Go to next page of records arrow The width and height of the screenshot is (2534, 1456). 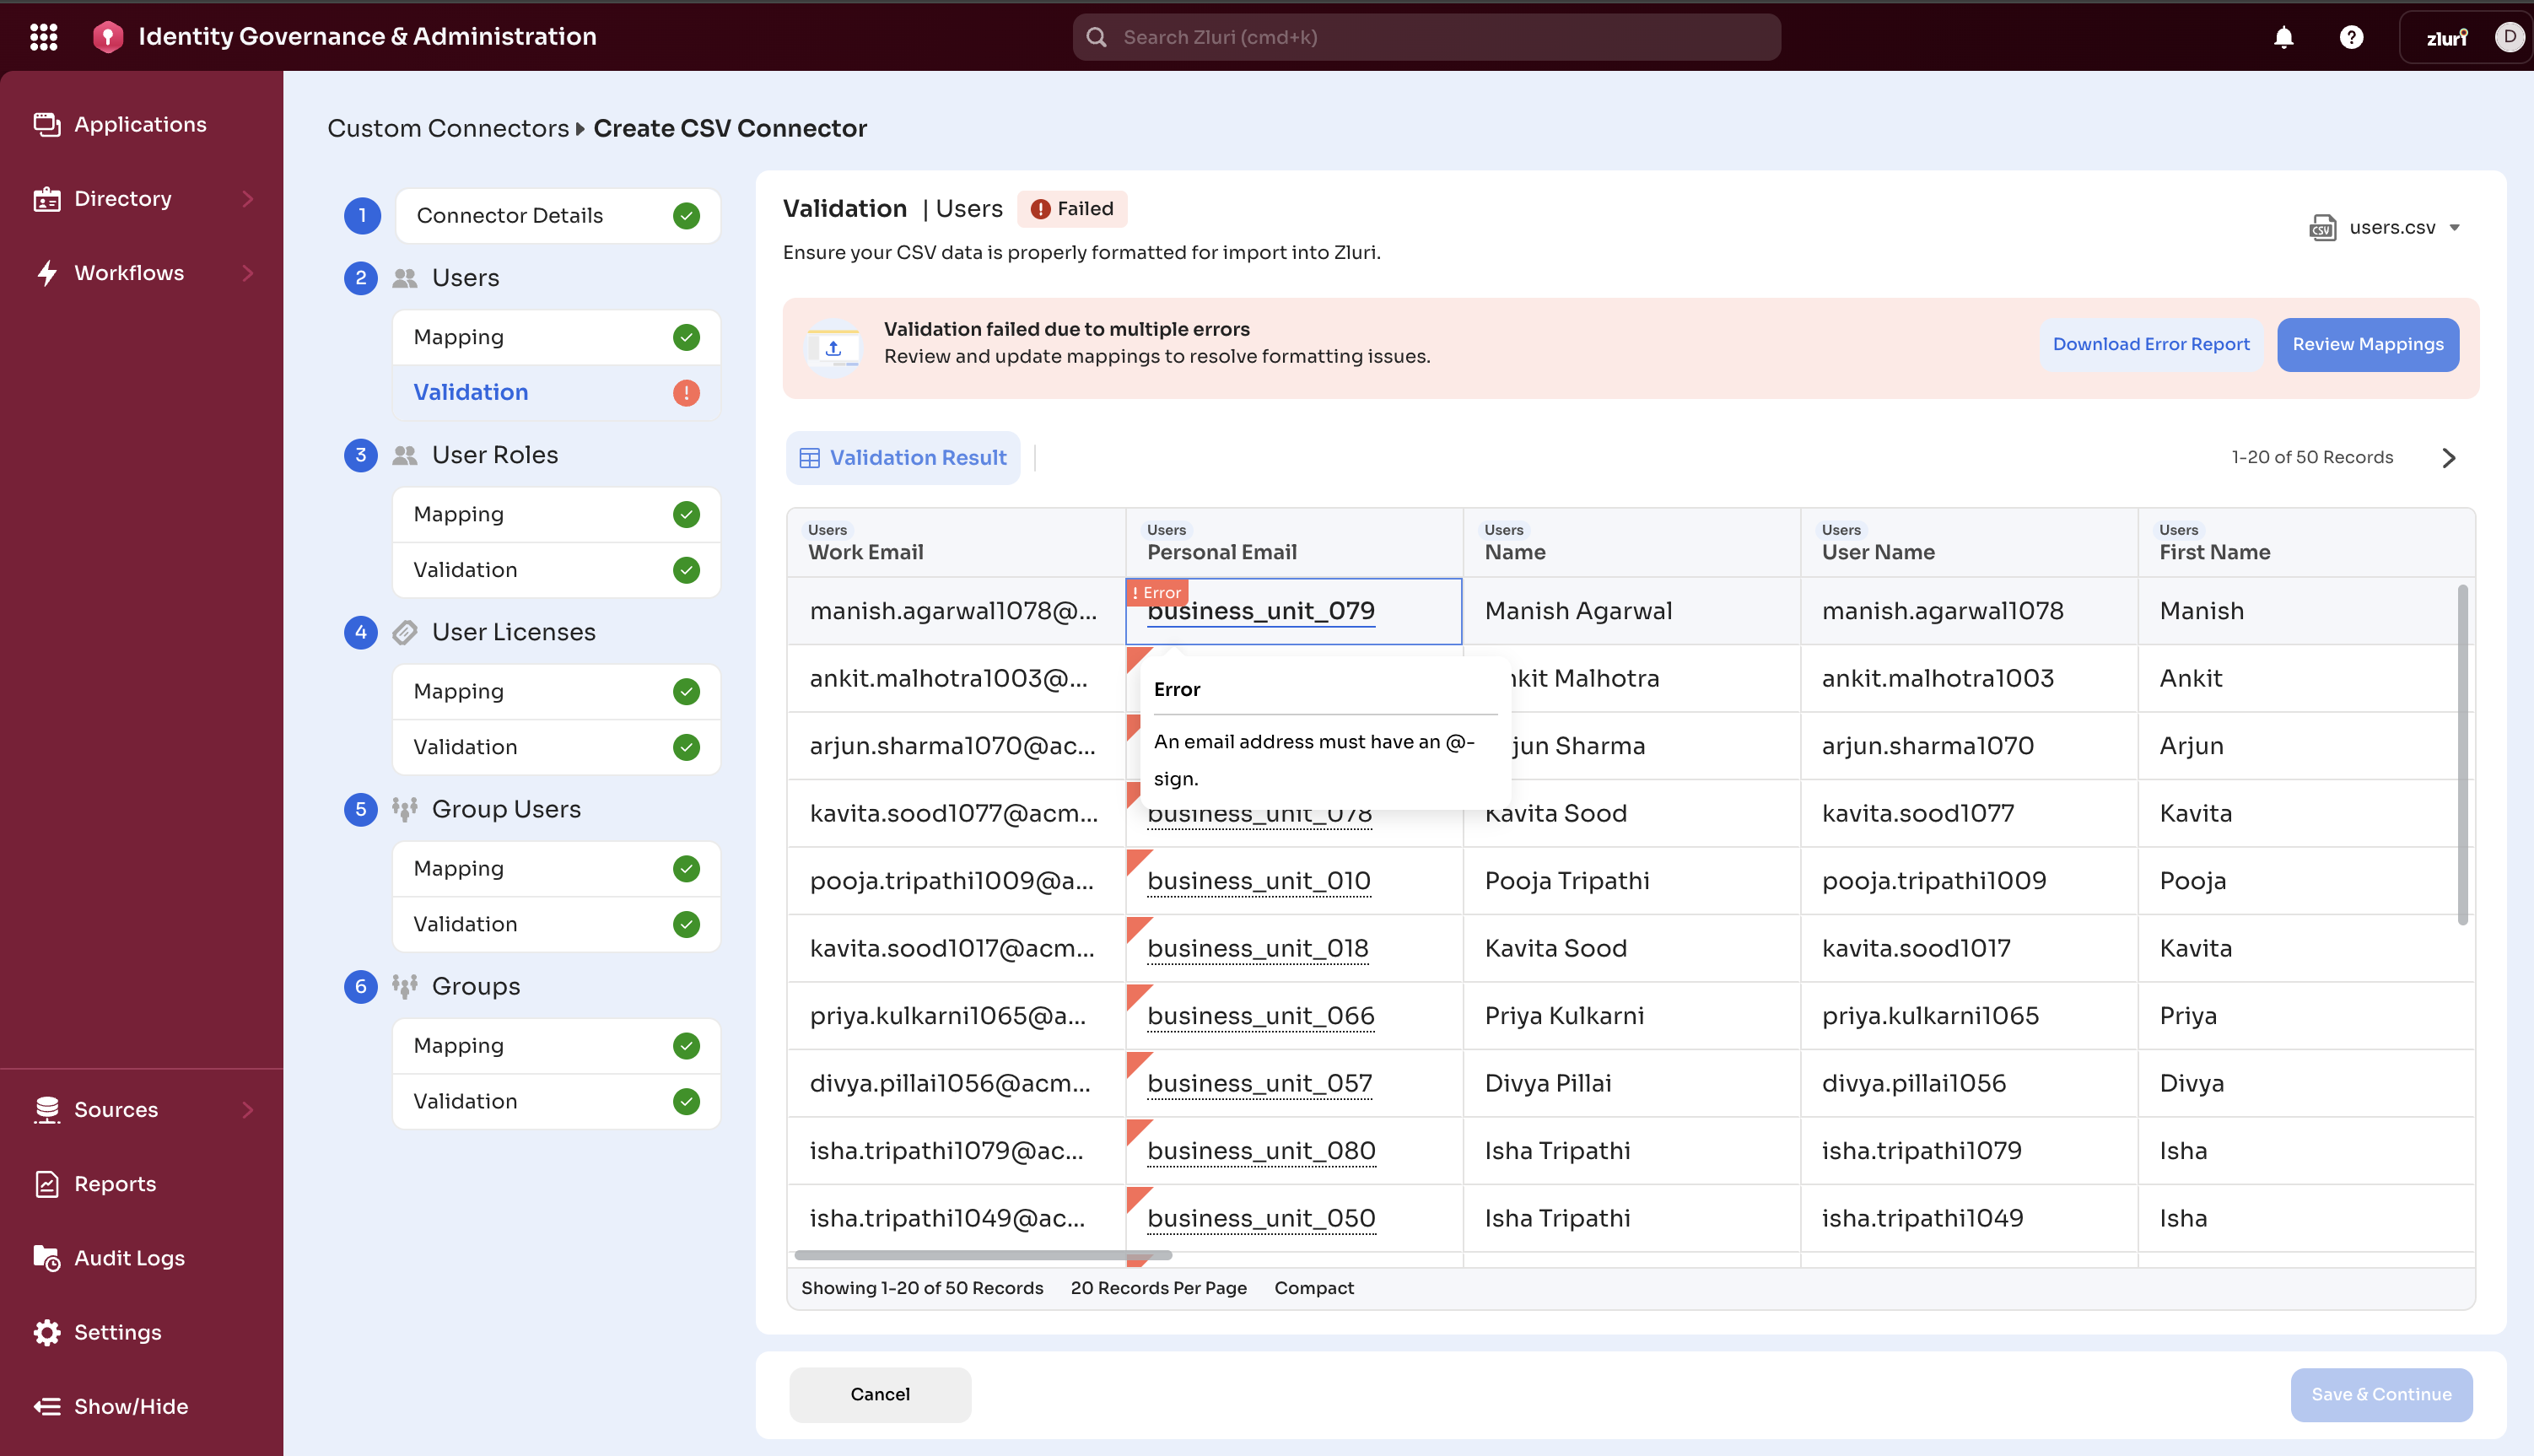click(x=2448, y=458)
